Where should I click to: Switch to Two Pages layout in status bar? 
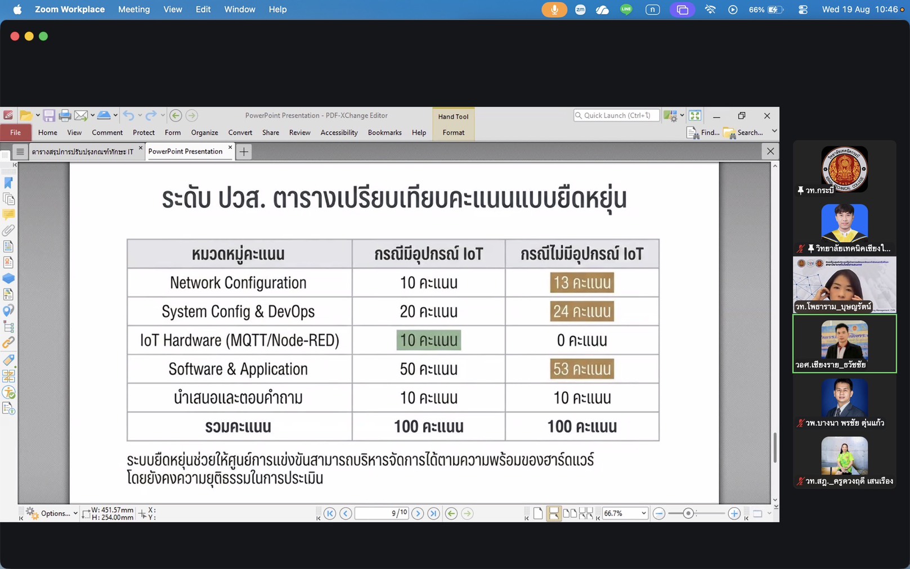coord(570,513)
